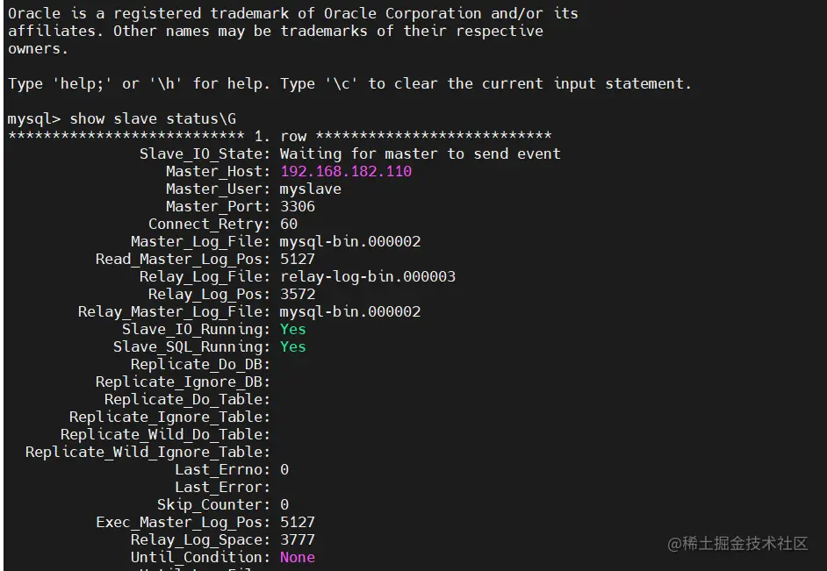Image resolution: width=827 pixels, height=571 pixels.
Task: Select the Slave_SQL_Running Yes value
Action: 292,346
